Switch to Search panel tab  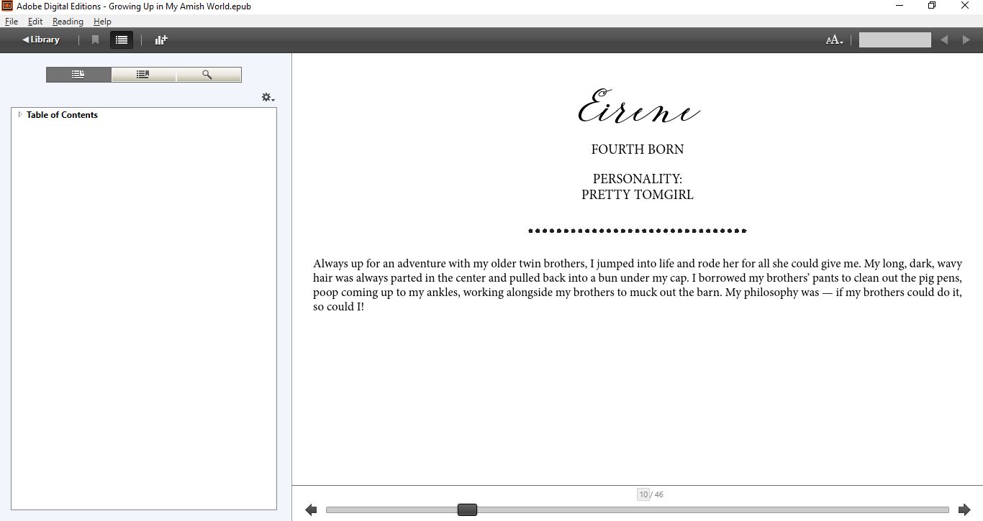pyautogui.click(x=209, y=75)
